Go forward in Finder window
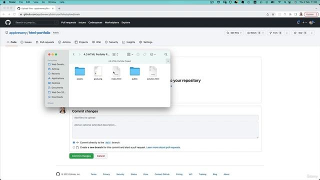 [79, 54]
